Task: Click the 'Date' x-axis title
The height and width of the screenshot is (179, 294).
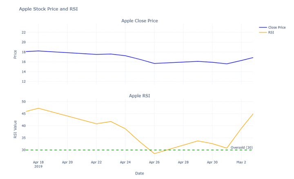Action: (139, 173)
